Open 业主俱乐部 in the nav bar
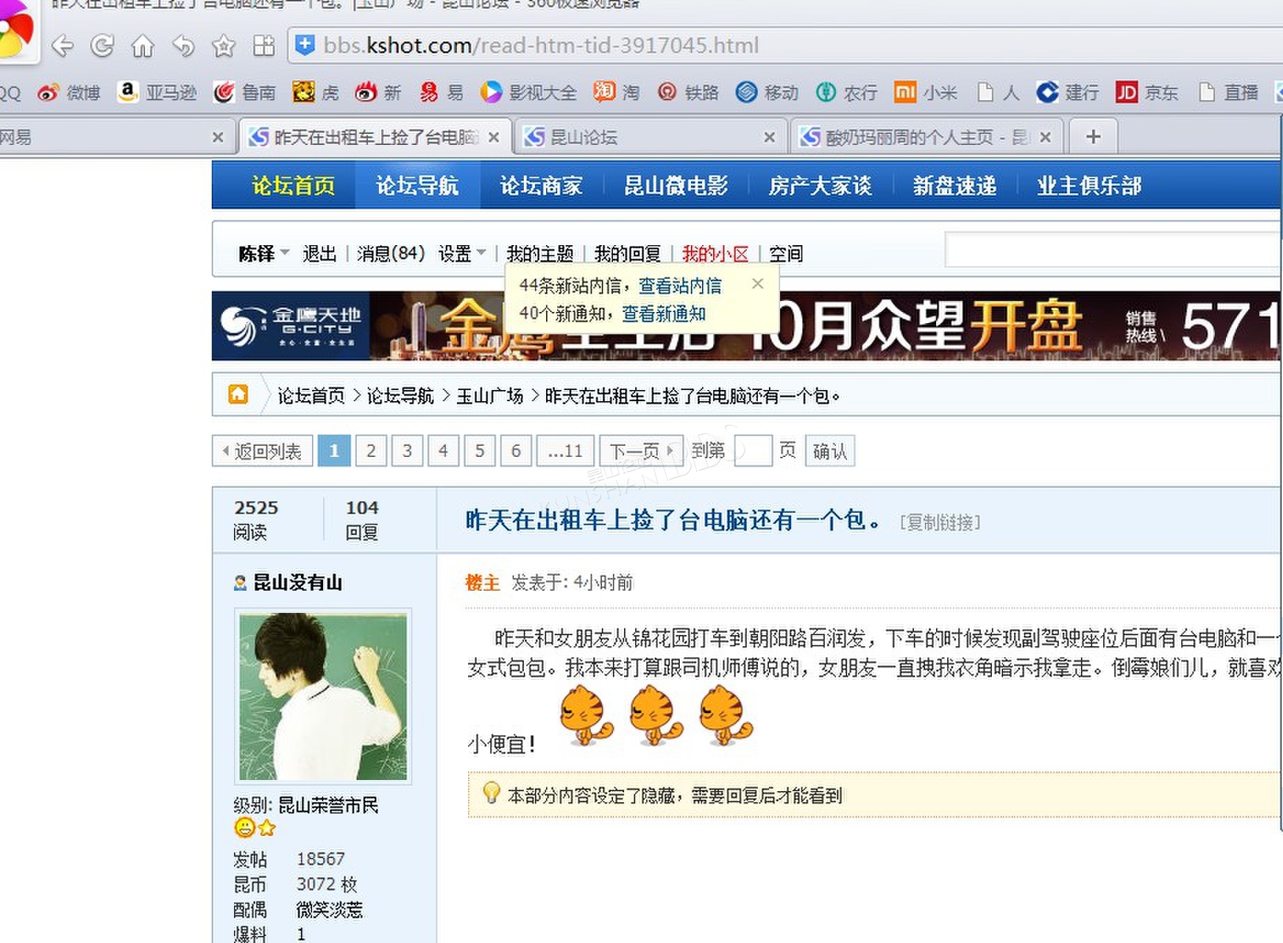The height and width of the screenshot is (943, 1283). point(1089,185)
